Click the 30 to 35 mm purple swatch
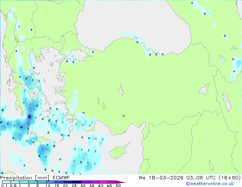 pos(86,182)
